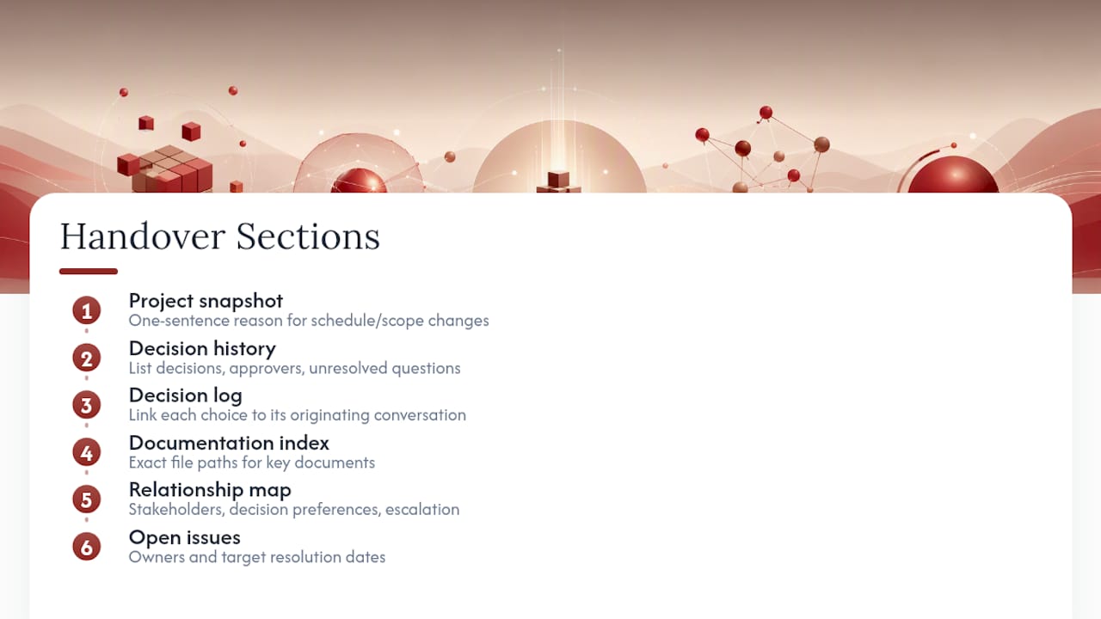1101x619 pixels.
Task: Click the number 3 circle badge
Action: coord(86,405)
